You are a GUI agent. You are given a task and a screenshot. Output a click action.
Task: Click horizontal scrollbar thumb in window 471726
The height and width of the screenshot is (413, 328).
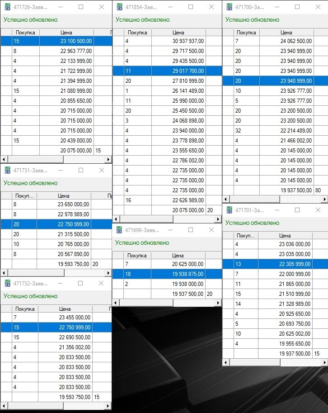coord(36,159)
